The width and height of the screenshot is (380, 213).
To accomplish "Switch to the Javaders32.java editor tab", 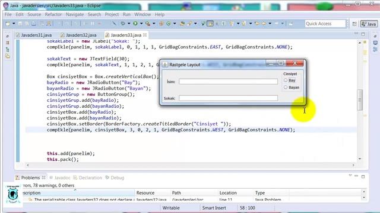I will pos(78,35).
